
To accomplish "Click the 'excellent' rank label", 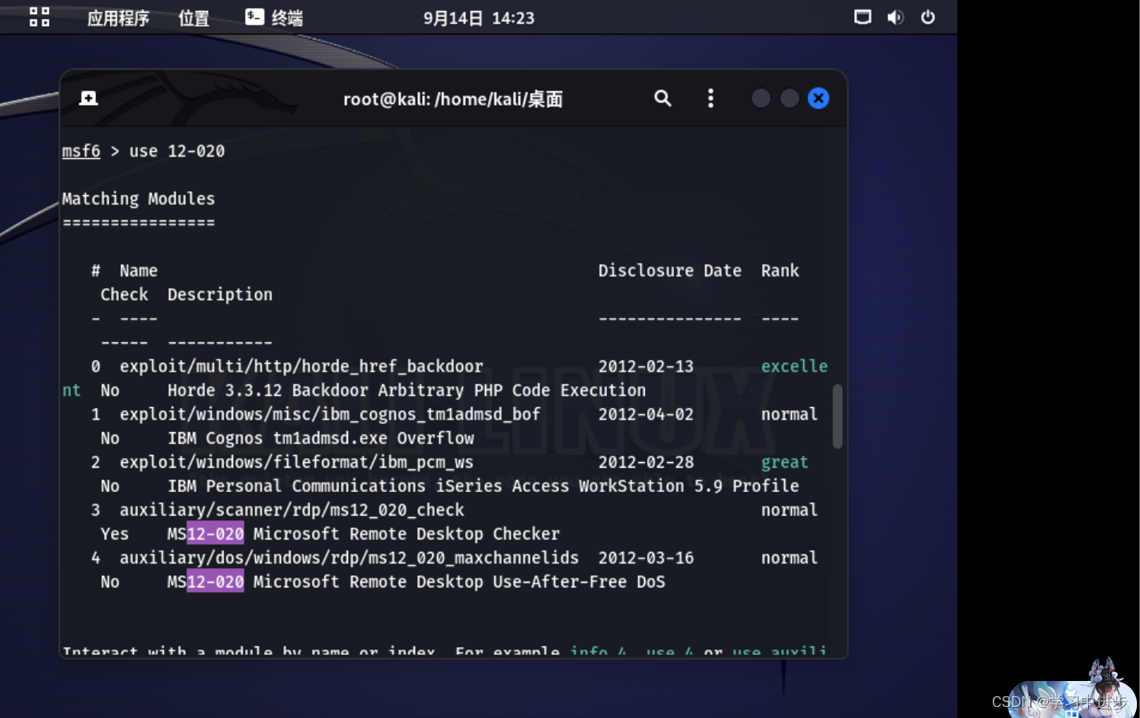I will pos(794,365).
